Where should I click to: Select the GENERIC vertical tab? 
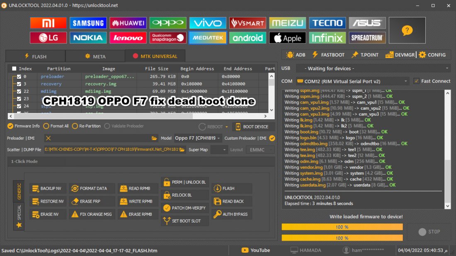[x=19, y=191]
